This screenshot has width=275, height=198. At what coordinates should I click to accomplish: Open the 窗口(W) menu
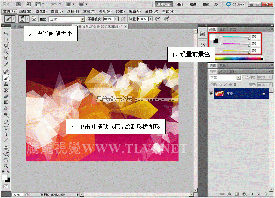pos(152,11)
